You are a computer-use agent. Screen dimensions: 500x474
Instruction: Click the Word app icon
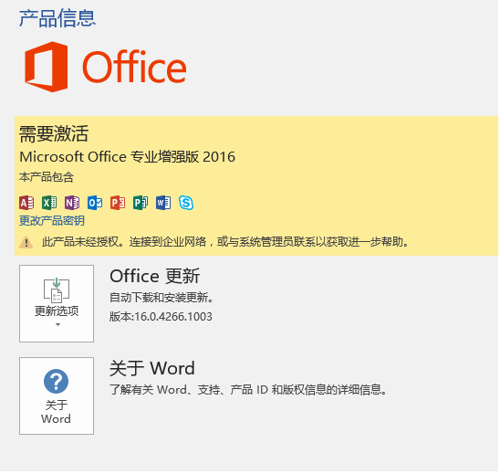point(163,203)
